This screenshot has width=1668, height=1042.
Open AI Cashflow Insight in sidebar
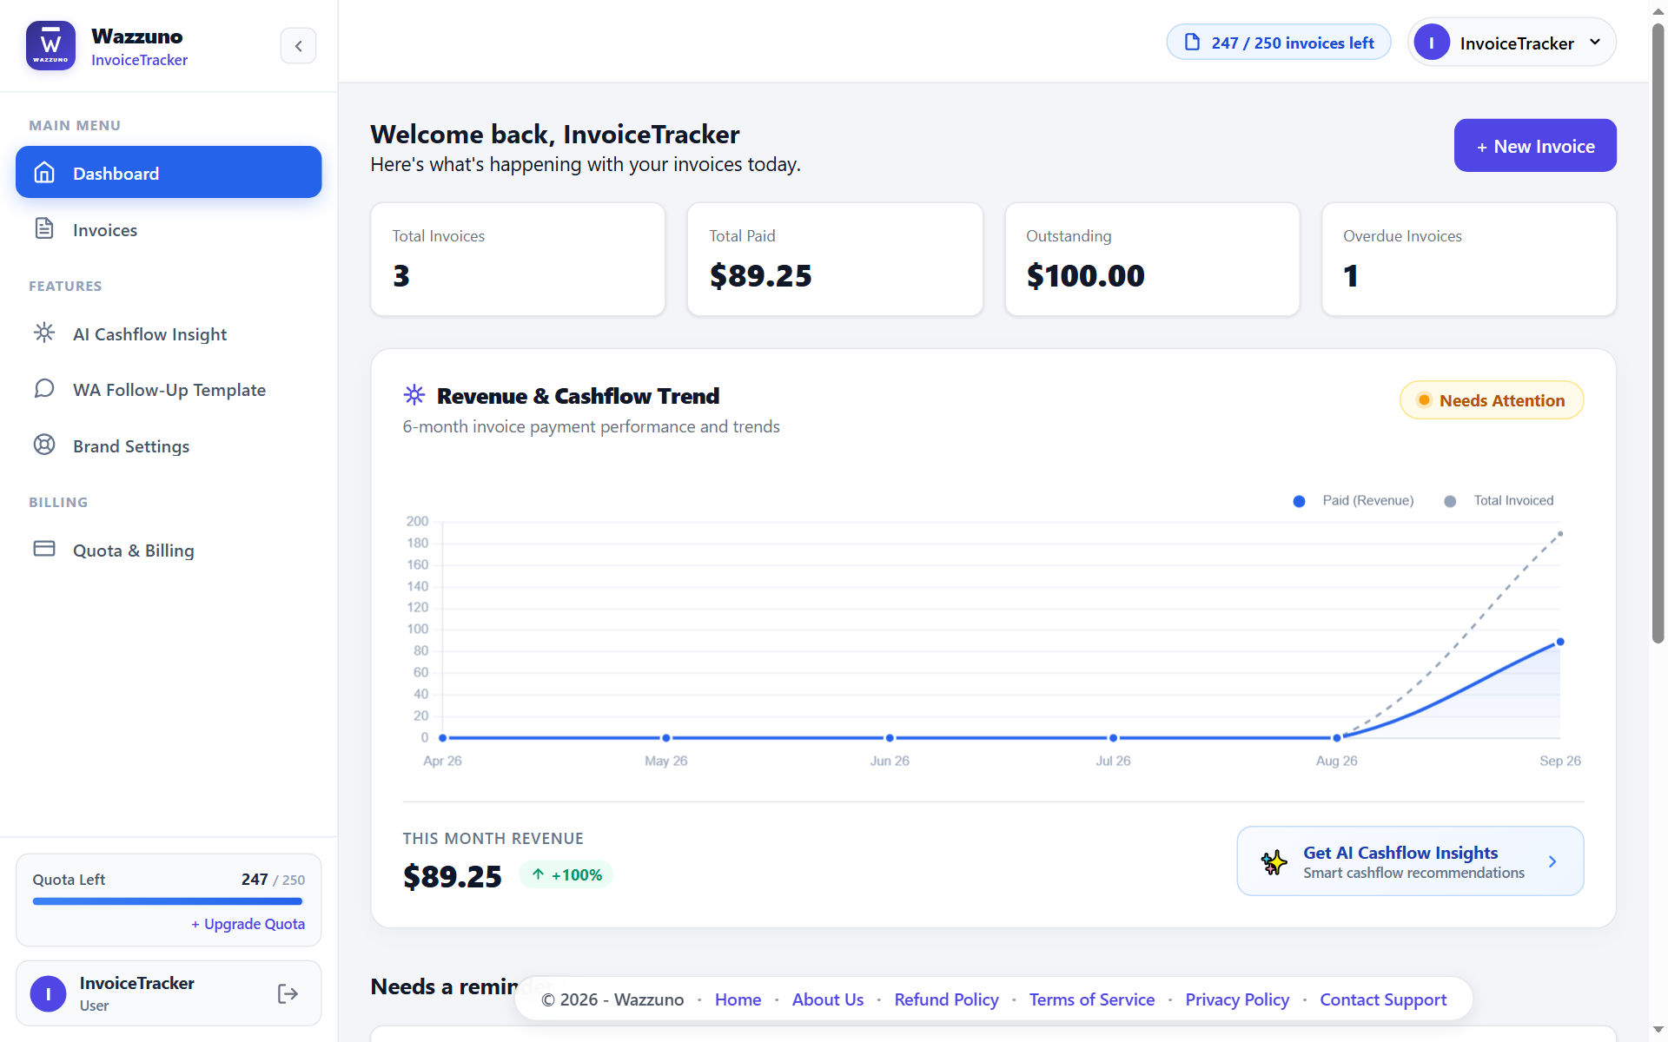[x=169, y=333]
